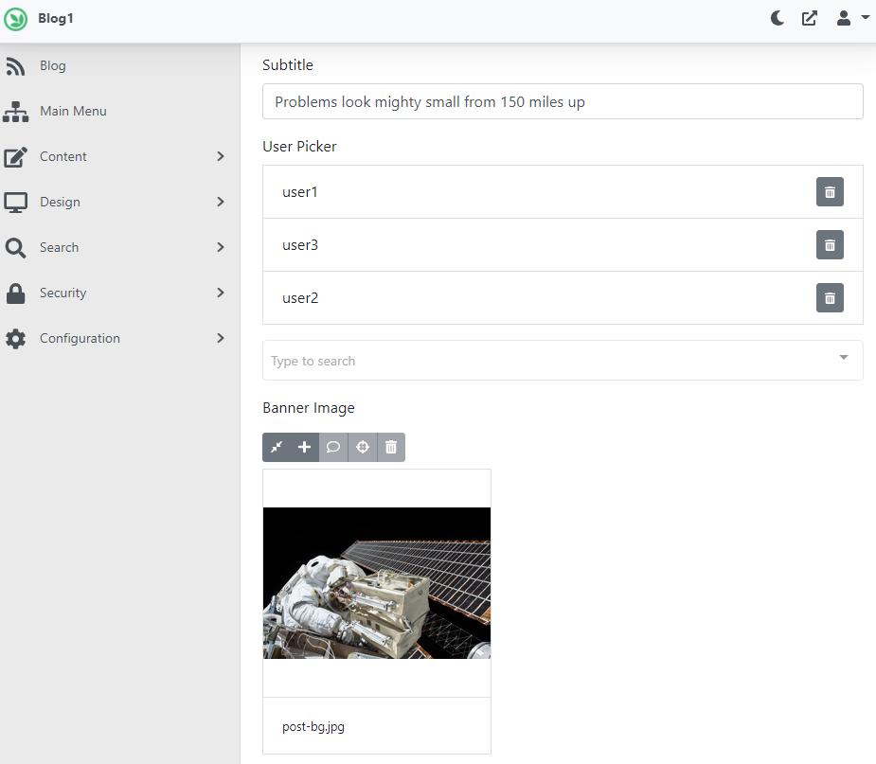Expand the Search chevron

[221, 247]
